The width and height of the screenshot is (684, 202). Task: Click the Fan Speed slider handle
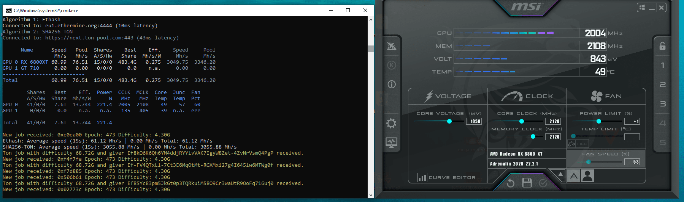coord(589,162)
